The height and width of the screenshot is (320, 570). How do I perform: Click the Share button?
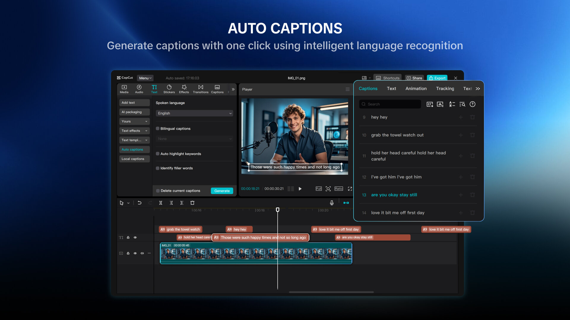[x=414, y=78]
